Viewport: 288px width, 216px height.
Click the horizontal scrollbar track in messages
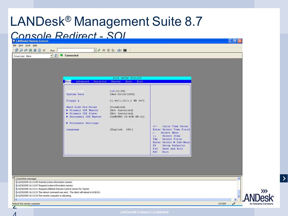[x=124, y=199]
